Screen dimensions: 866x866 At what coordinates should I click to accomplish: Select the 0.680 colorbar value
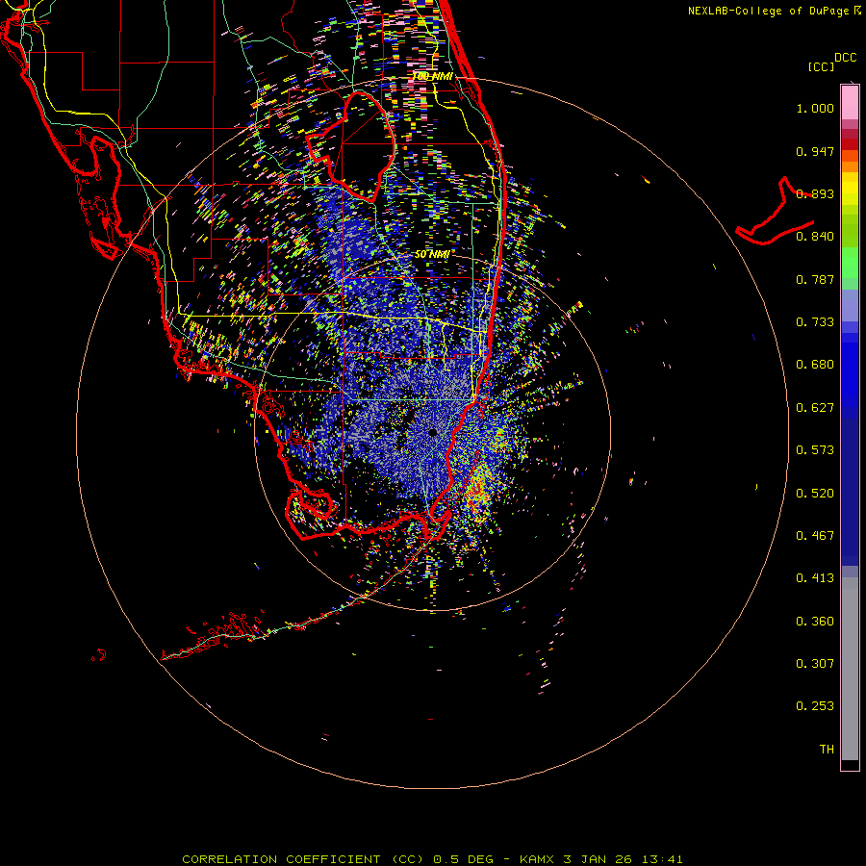[x=815, y=365]
